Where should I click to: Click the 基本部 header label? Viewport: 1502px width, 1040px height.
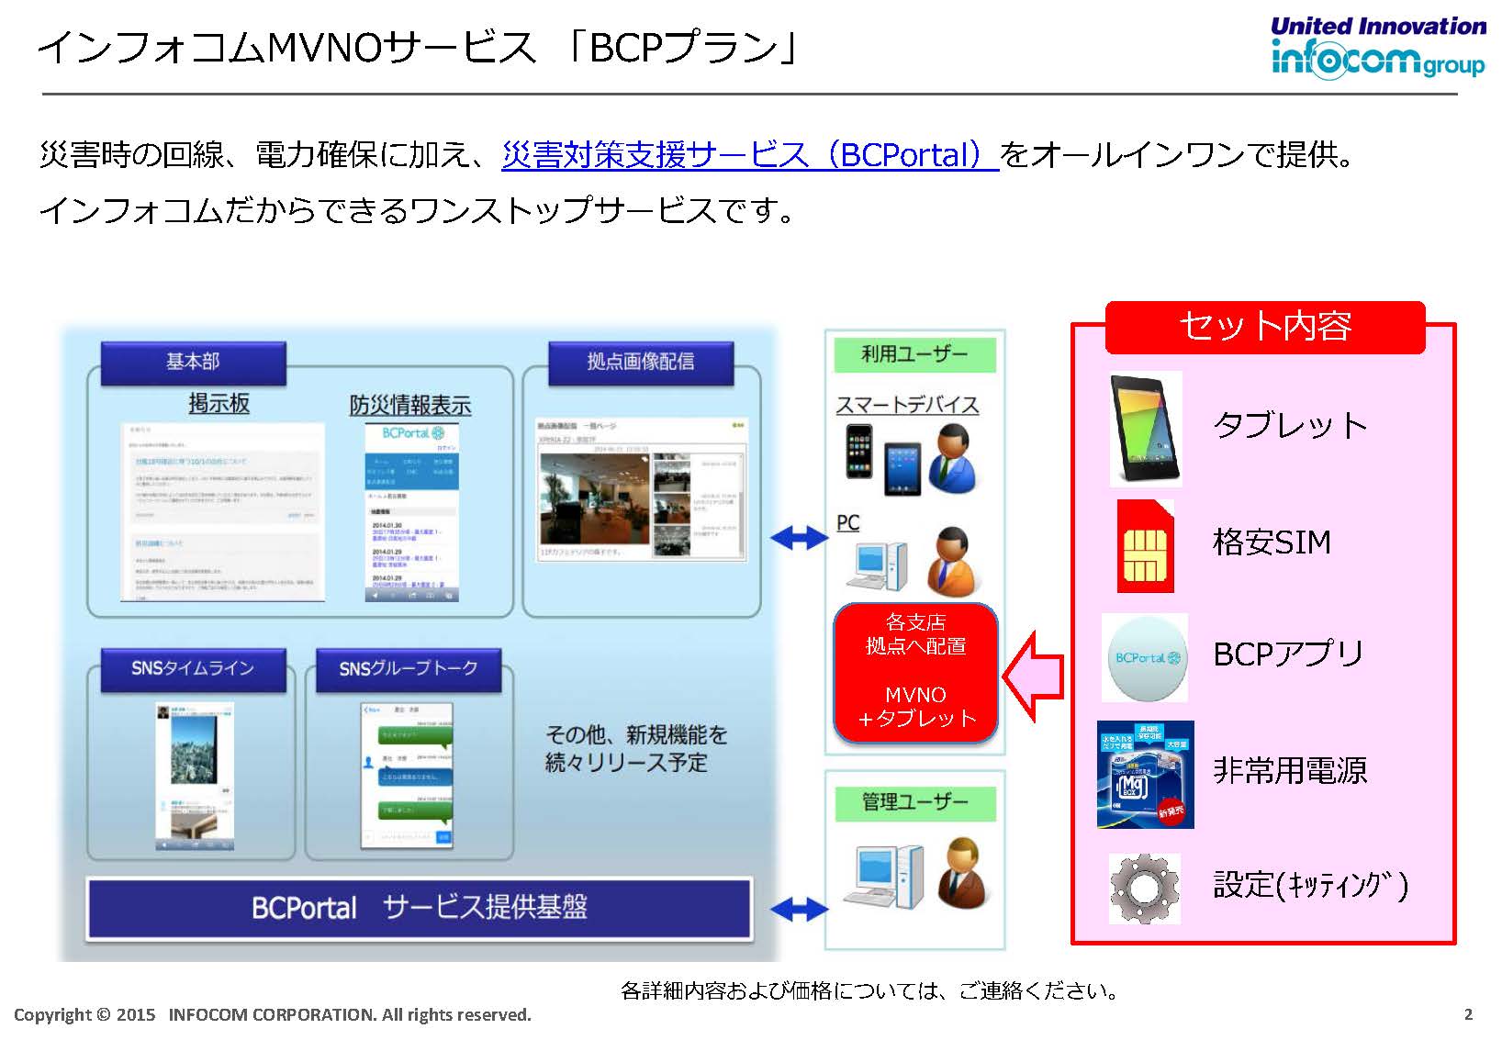(193, 362)
